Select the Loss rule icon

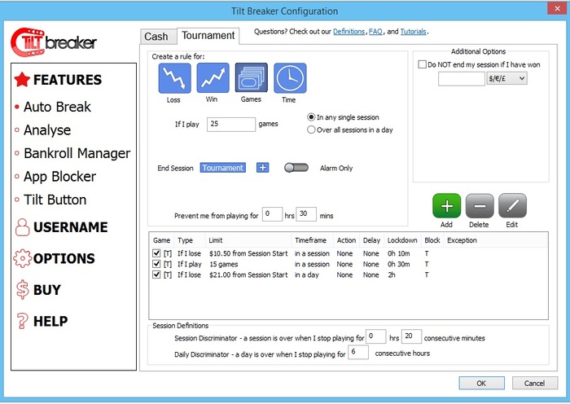click(x=174, y=78)
